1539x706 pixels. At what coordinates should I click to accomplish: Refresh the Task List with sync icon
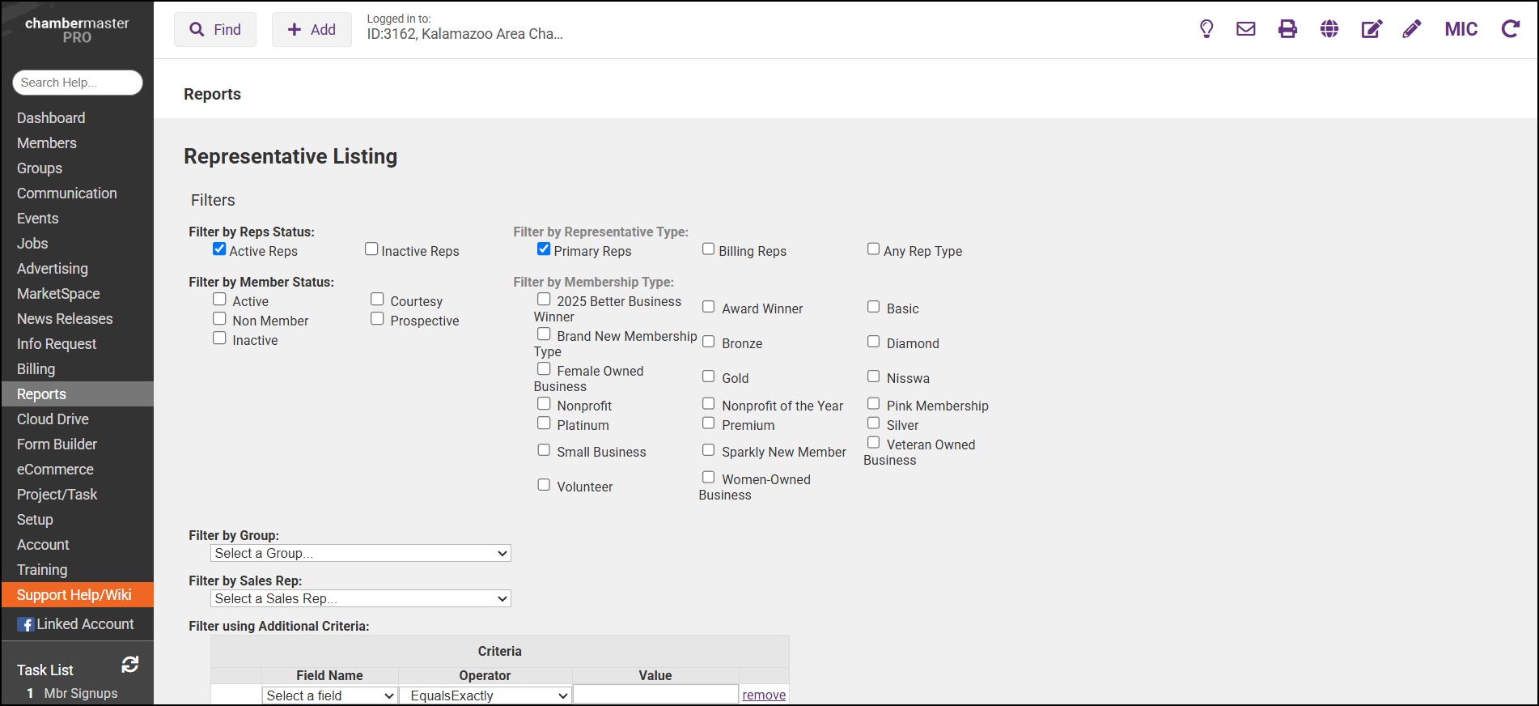pos(129,665)
